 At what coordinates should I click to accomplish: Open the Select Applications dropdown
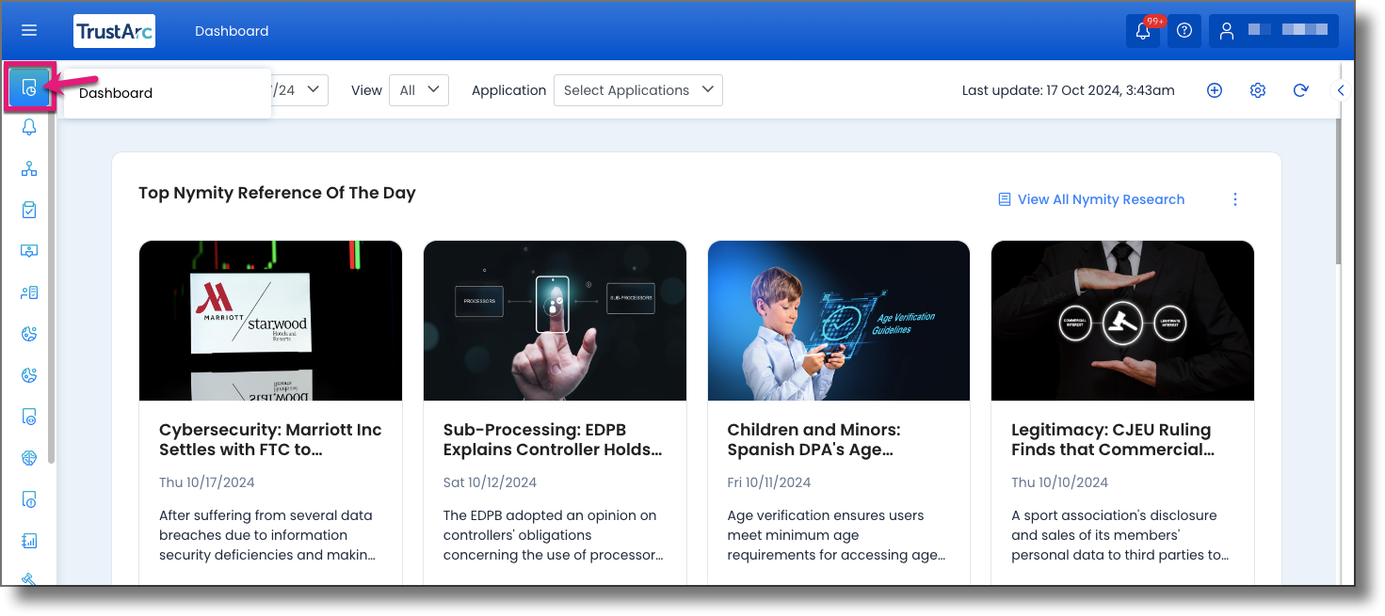click(638, 90)
